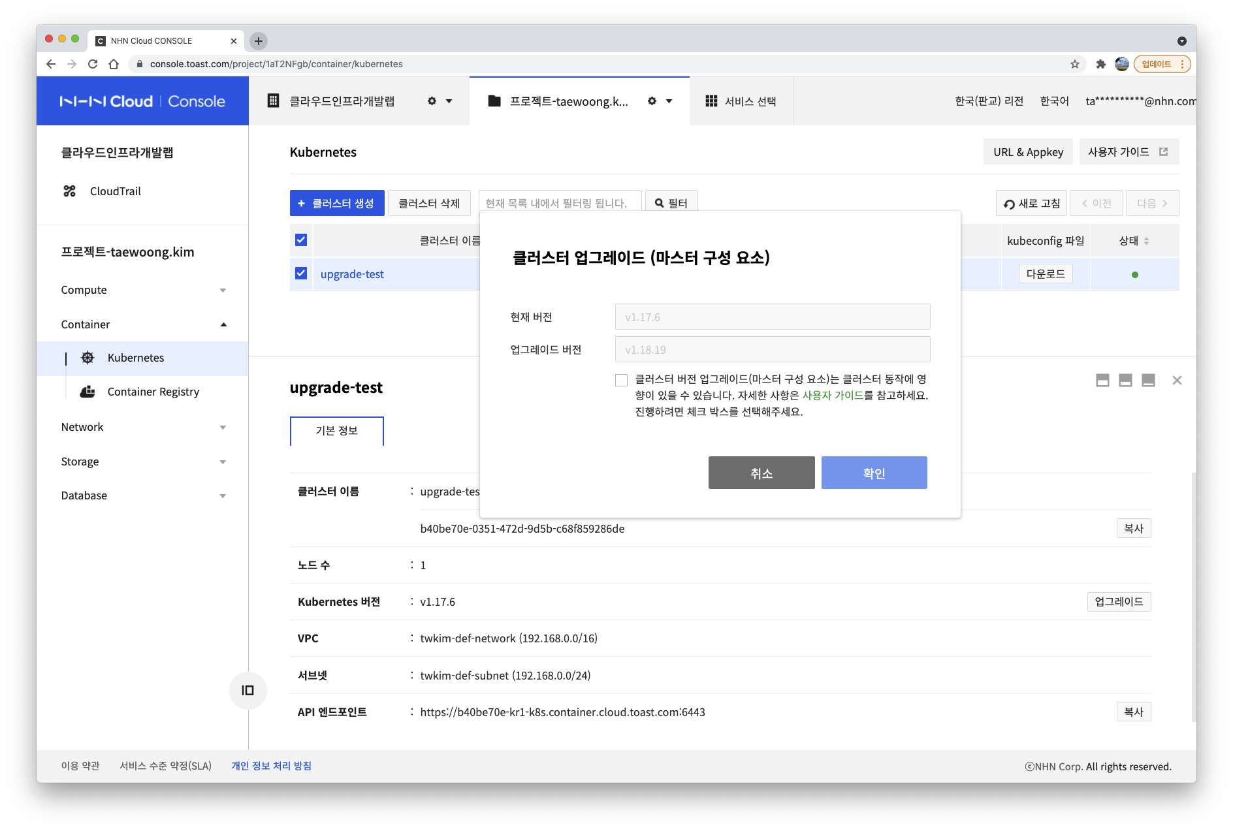Go to the browser home icon
This screenshot has width=1233, height=831.
[x=114, y=64]
